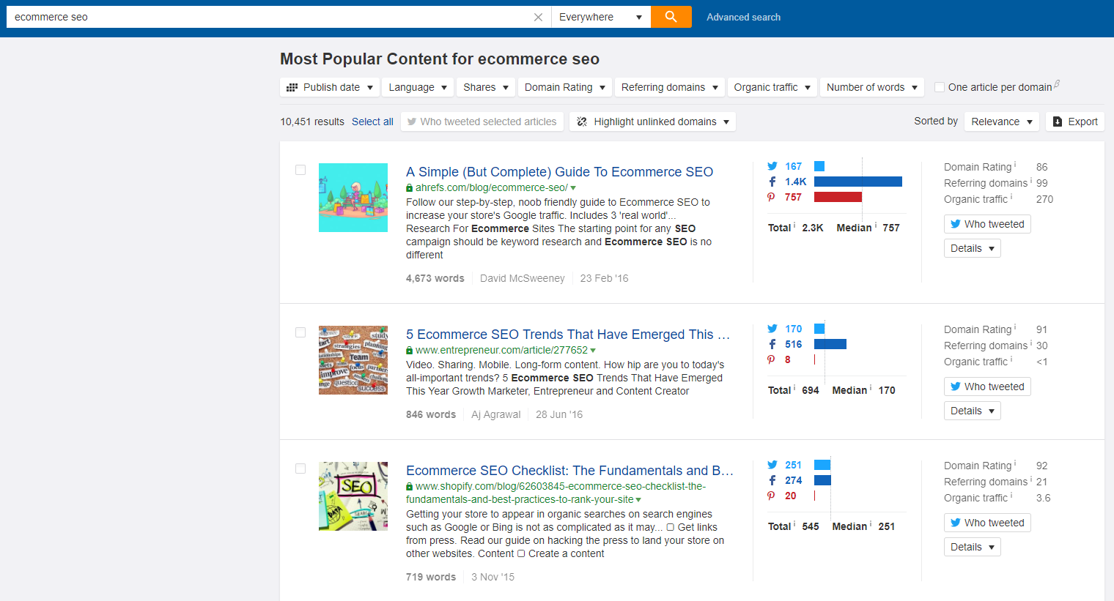Click the grid icon in Publish date filter
Screen dimensions: 1114x601
coord(292,87)
